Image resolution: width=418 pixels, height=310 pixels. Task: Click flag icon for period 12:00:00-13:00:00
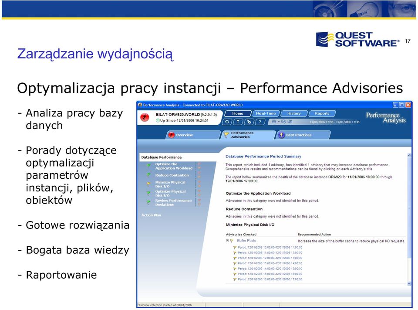click(x=235, y=258)
